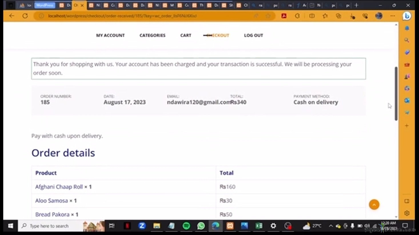The height and width of the screenshot is (235, 419).
Task: Select the total "Rs340"
Action: [x=238, y=102]
